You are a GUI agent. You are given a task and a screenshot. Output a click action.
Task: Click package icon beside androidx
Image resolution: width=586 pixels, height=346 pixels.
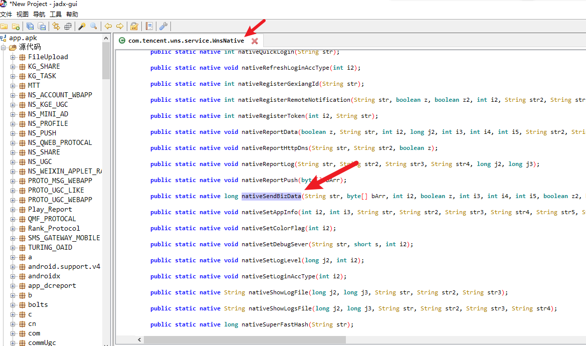pyautogui.click(x=23, y=276)
